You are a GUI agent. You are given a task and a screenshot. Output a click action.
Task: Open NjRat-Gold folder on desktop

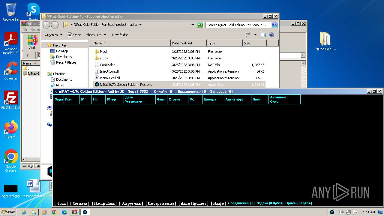[x=325, y=41]
